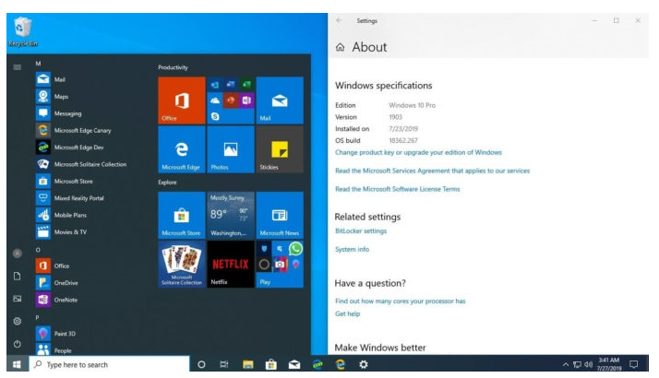Click the taskbar clock showing 3:41 AM
This screenshot has width=659, height=378.
pos(609,364)
